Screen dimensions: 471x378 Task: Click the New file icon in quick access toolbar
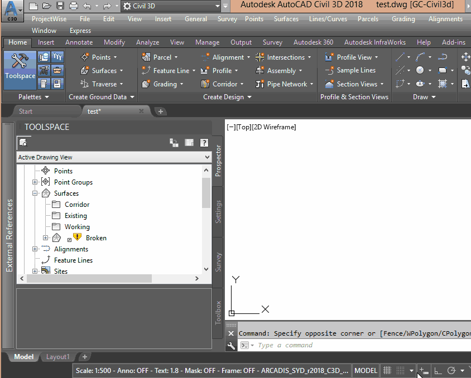pos(33,6)
